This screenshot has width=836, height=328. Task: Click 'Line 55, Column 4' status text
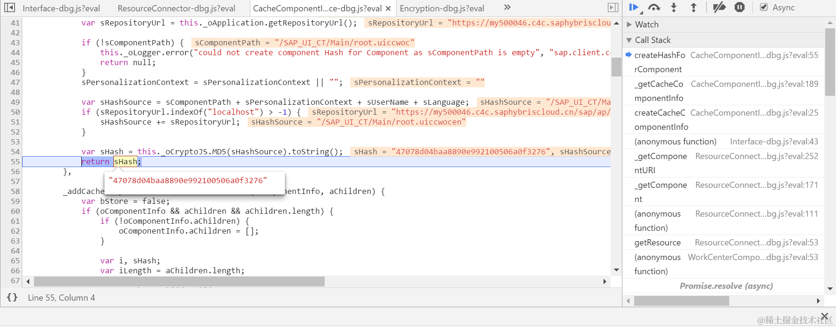pyautogui.click(x=61, y=298)
